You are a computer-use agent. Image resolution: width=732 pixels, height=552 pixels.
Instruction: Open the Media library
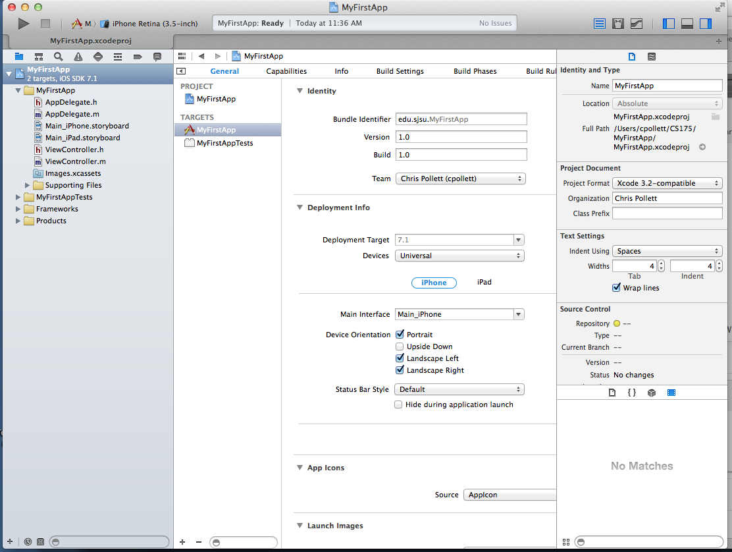point(671,393)
